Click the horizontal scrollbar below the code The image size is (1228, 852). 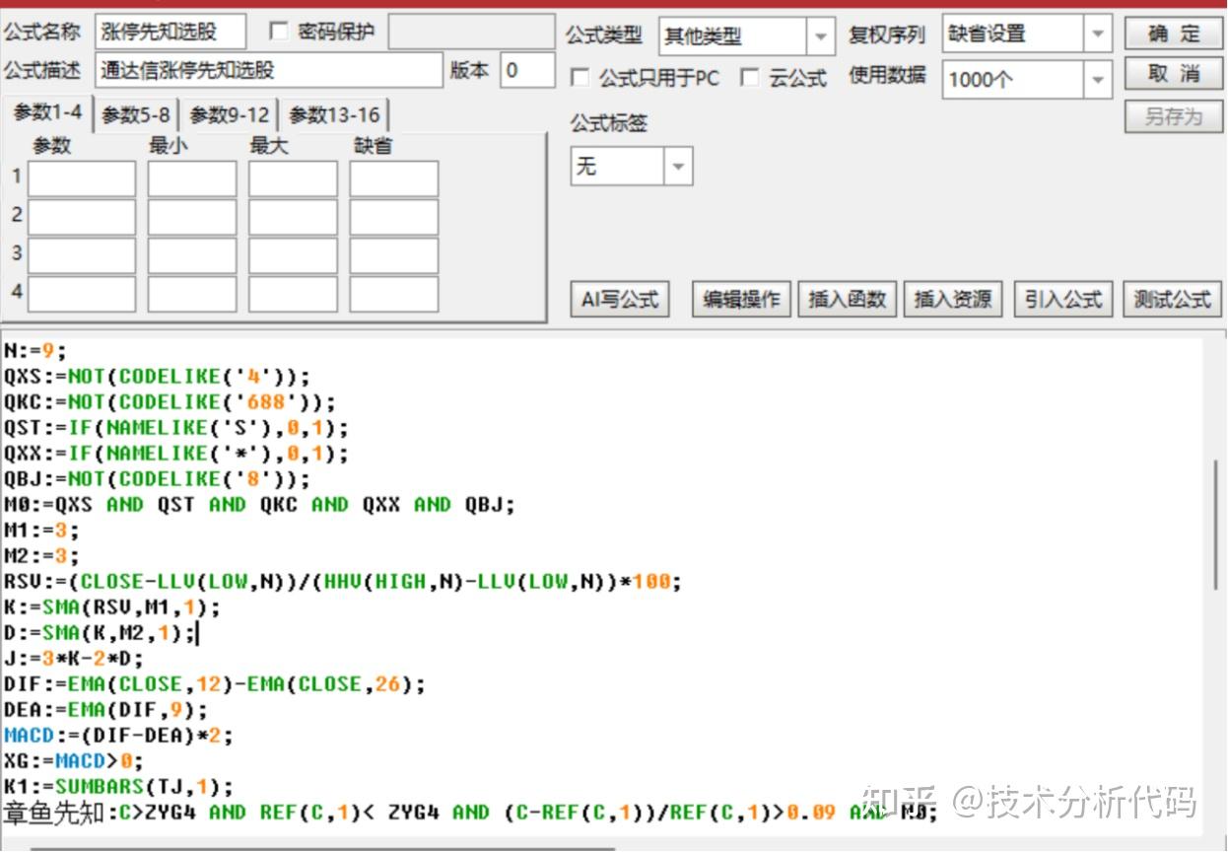(322, 848)
